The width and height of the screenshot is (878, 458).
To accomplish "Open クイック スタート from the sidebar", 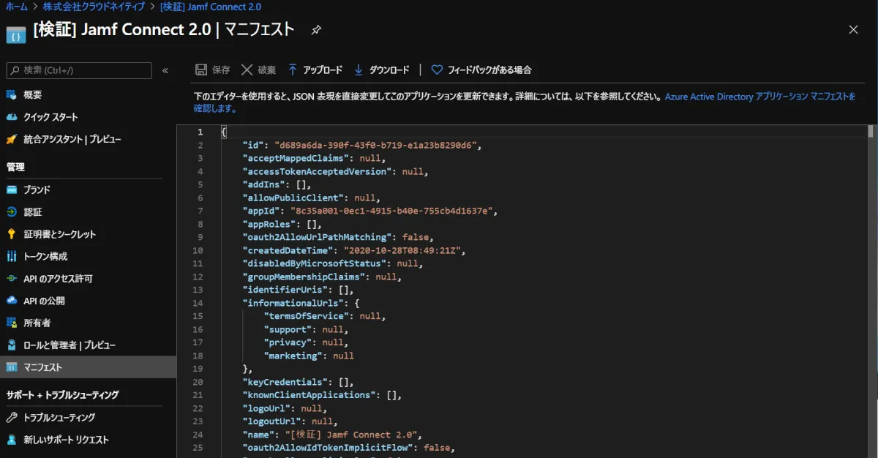I will (x=50, y=117).
